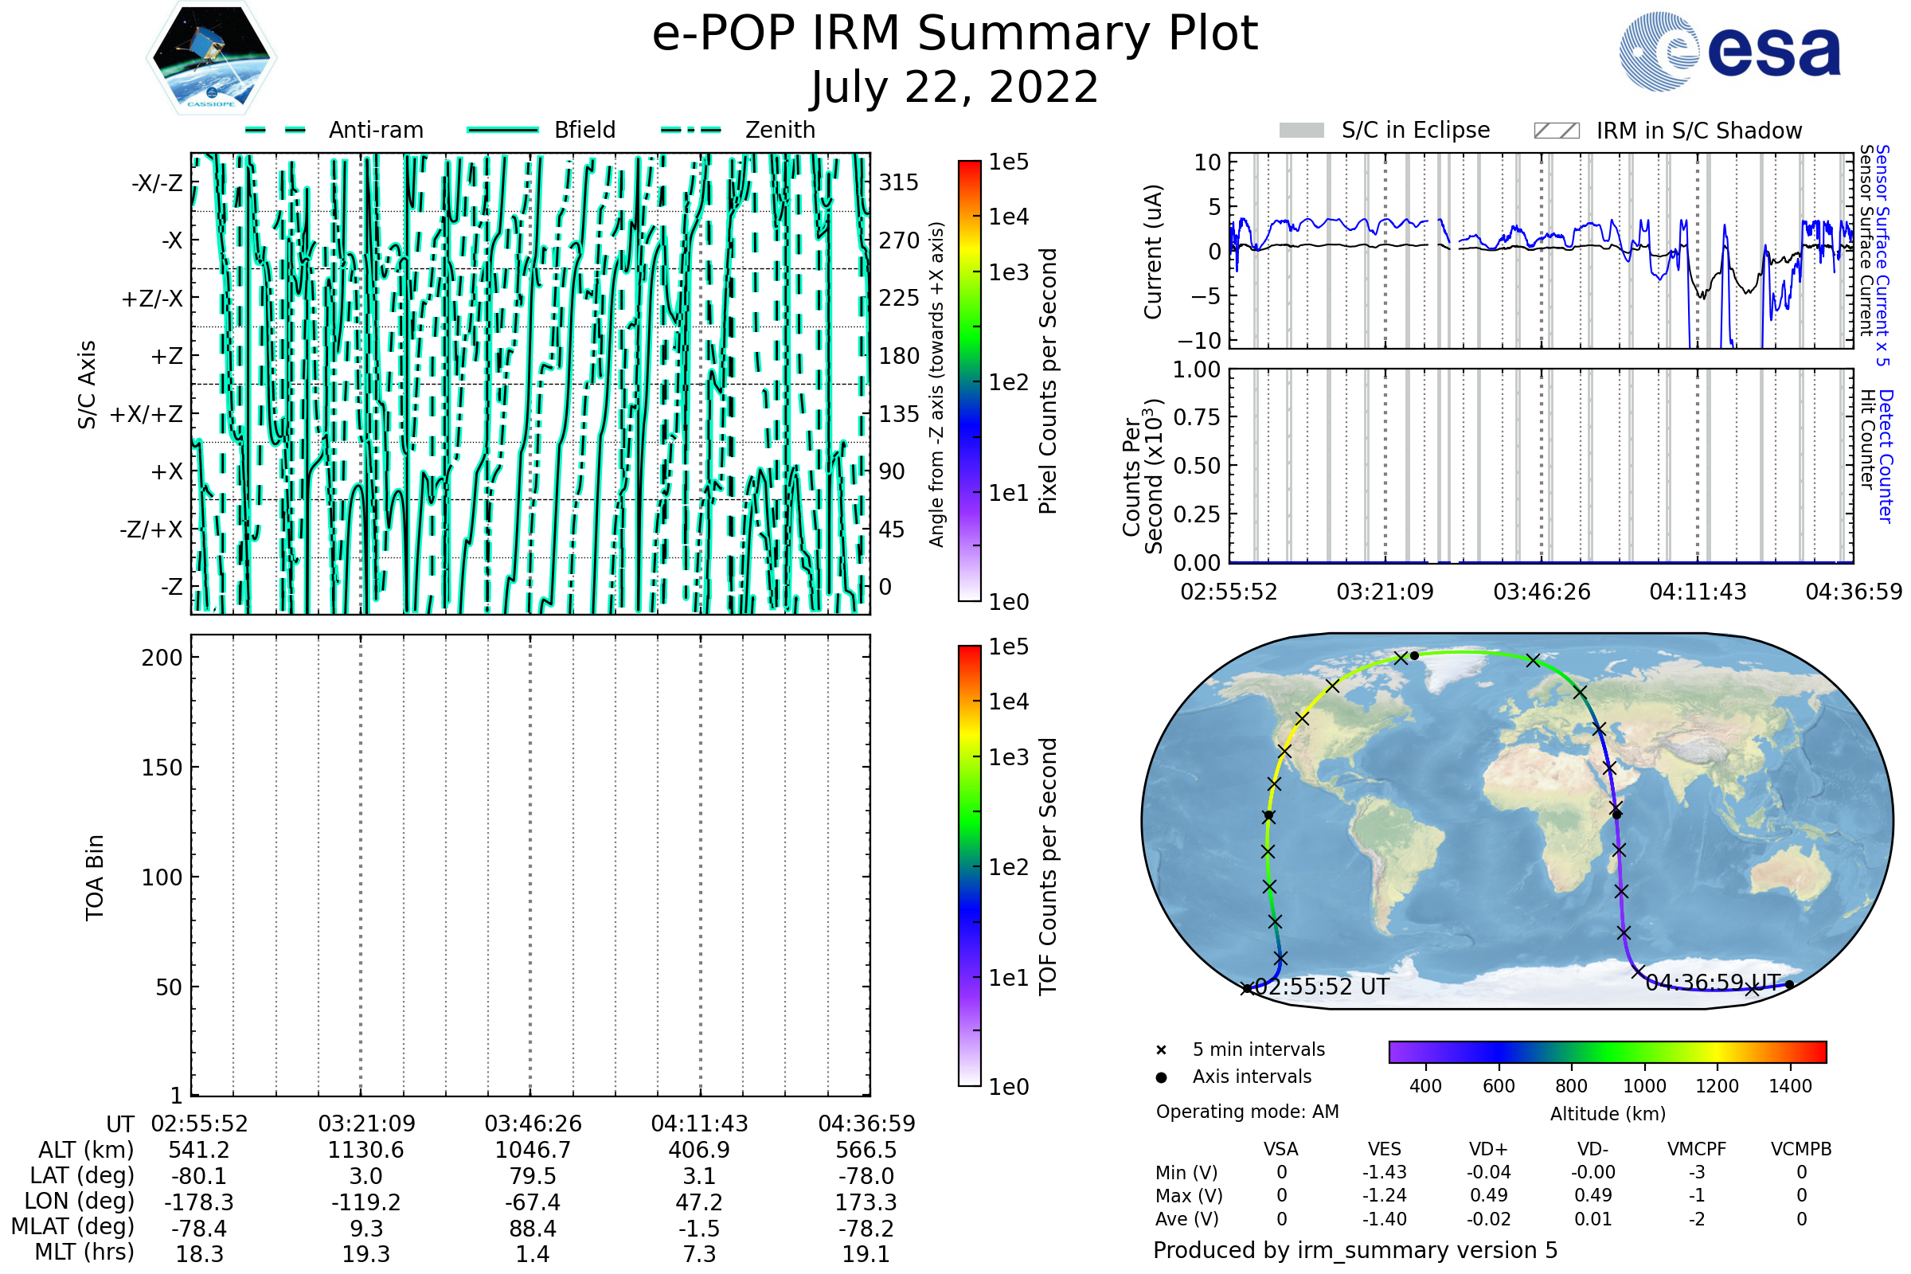Click the ESA logo
The width and height of the screenshot is (1911, 1274).
click(x=1729, y=51)
